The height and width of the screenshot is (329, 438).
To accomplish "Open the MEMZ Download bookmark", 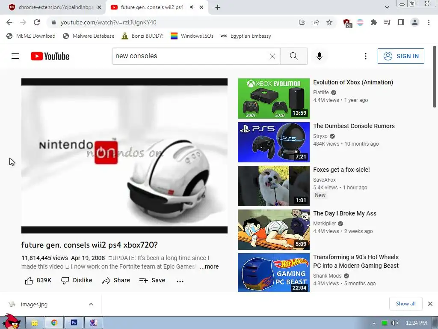I will pyautogui.click(x=31, y=36).
